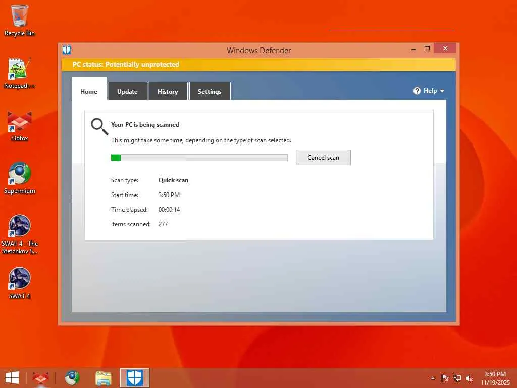Click the Windows Defender shield title bar icon

67,50
